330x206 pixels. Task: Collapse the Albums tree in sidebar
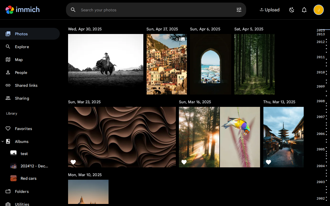click(2, 141)
